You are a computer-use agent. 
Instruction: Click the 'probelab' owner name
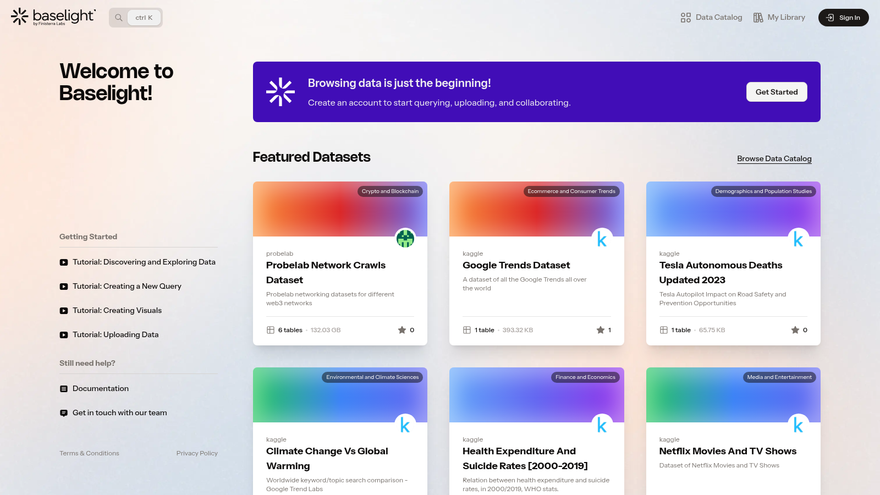pos(279,254)
